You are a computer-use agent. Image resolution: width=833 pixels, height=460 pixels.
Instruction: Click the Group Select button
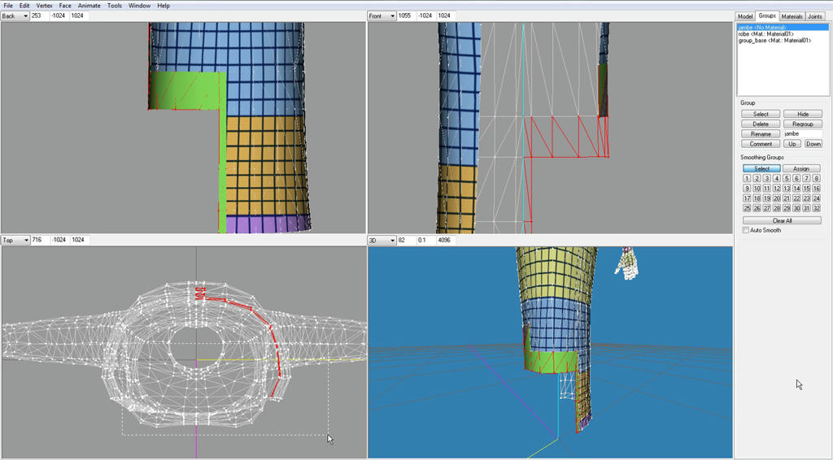[761, 114]
